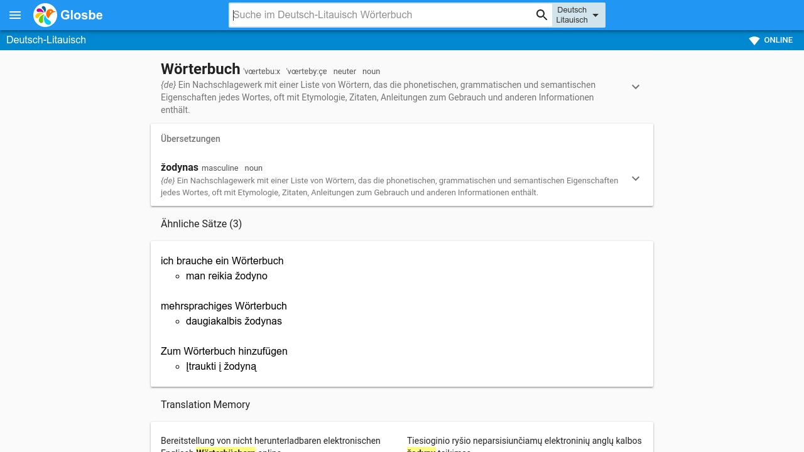
Task: Click the 'noun' tag in the Wörterbuch header
Action: pos(371,72)
